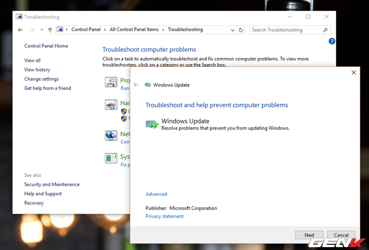
Task: Click the Troubleshoot computer problems heading
Action: (149, 50)
